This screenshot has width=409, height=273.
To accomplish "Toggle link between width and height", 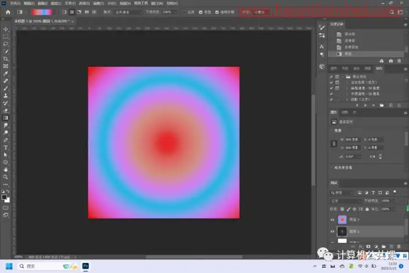I will coord(334,143).
